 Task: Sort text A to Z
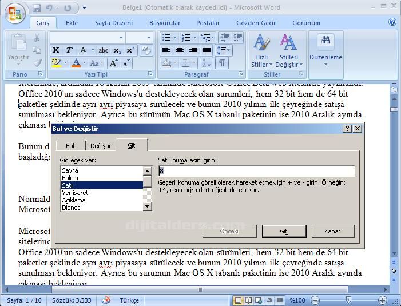[206, 63]
